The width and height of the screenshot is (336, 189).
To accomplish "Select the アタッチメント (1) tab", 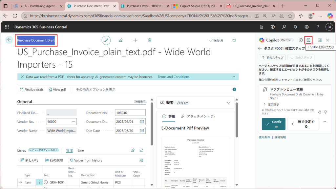I will tap(198, 116).
